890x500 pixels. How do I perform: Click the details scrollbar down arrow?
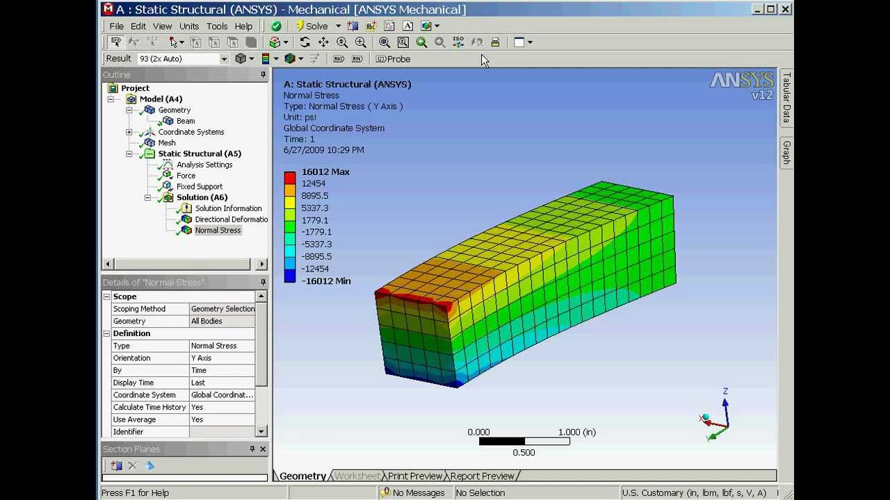(x=261, y=431)
